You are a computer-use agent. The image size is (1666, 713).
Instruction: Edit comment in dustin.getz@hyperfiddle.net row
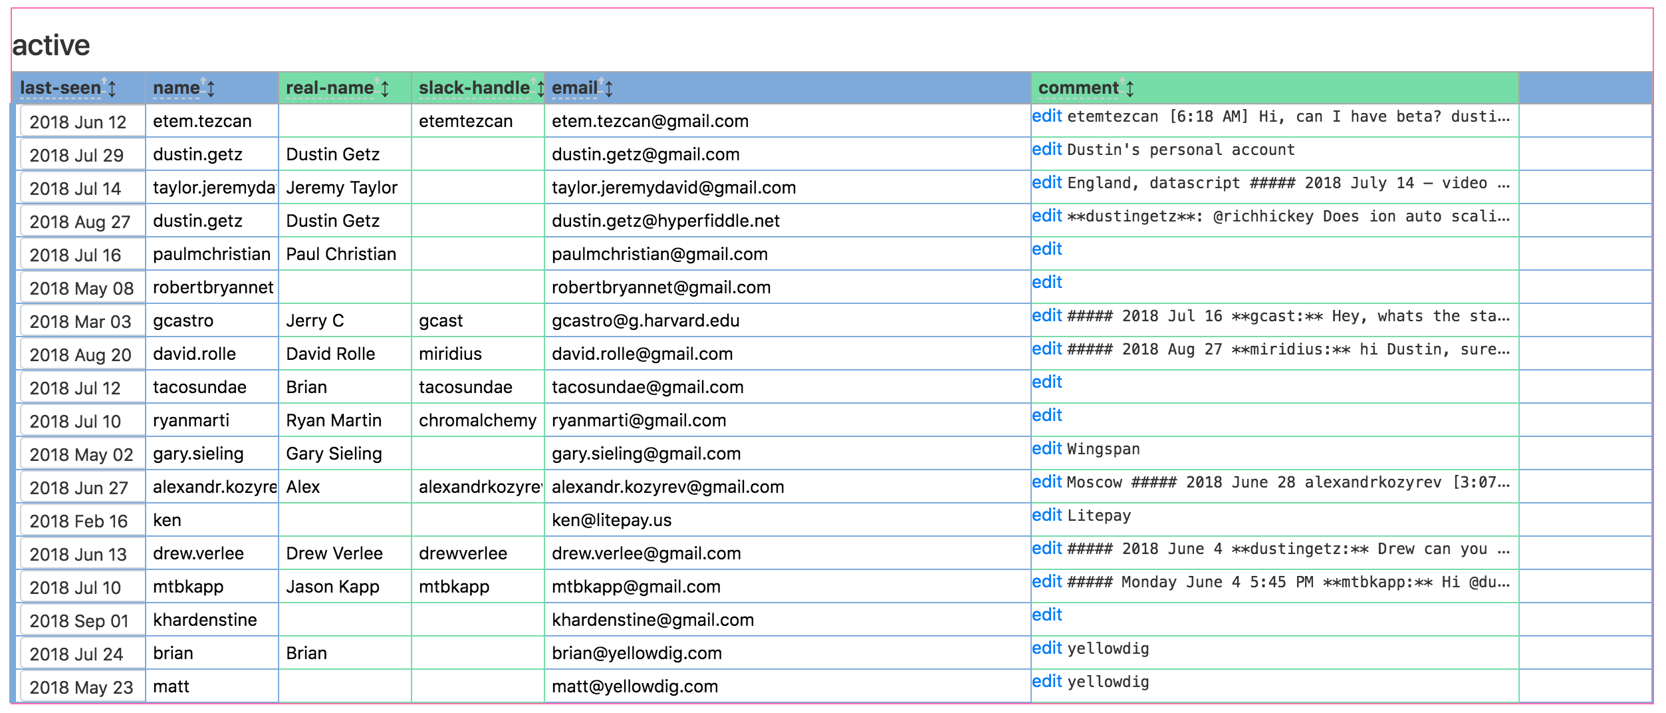coord(1047,216)
